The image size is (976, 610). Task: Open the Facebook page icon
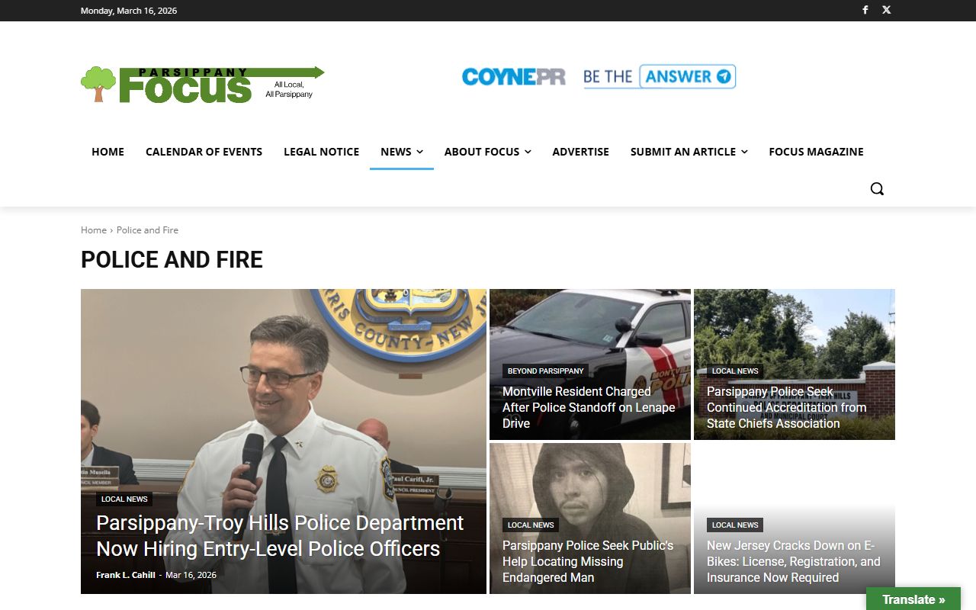click(865, 10)
